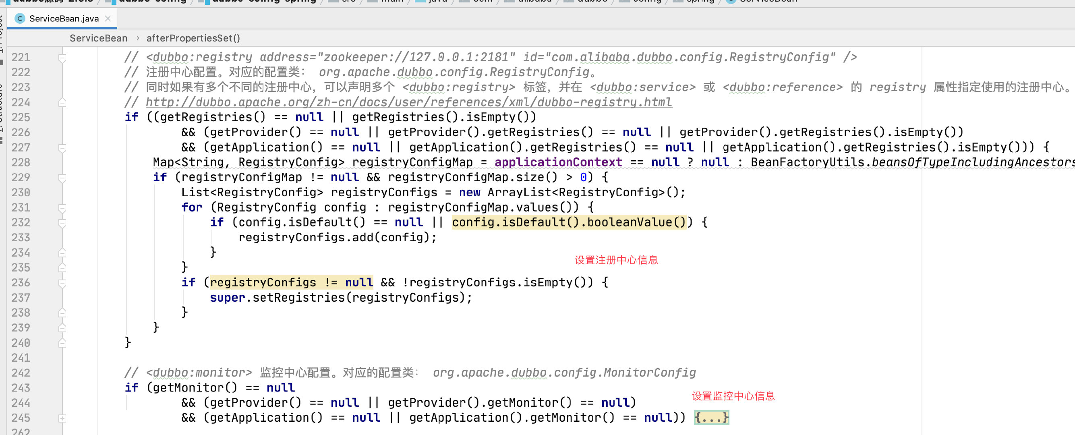
Task: Click the fold end marker at line 224
Action: 62,102
